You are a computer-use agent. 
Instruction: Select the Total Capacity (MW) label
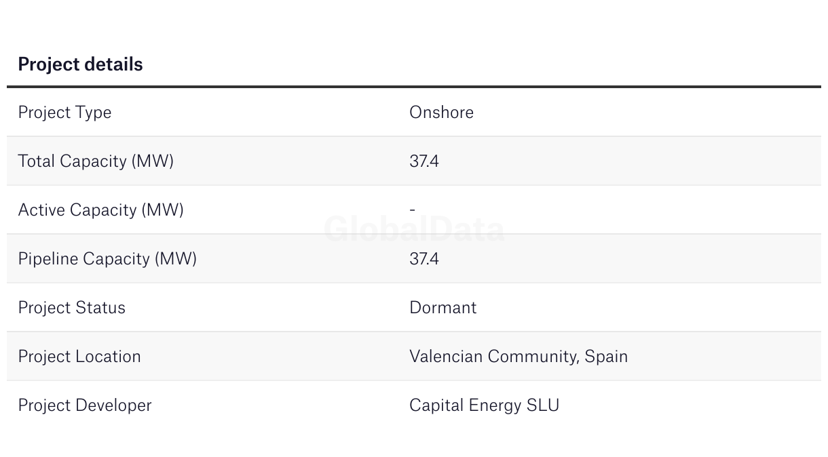[96, 161]
